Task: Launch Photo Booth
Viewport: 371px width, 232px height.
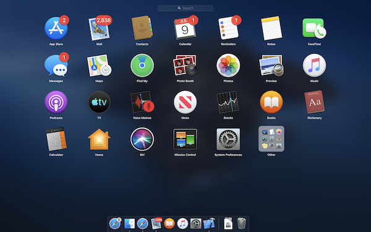Action: coord(185,65)
